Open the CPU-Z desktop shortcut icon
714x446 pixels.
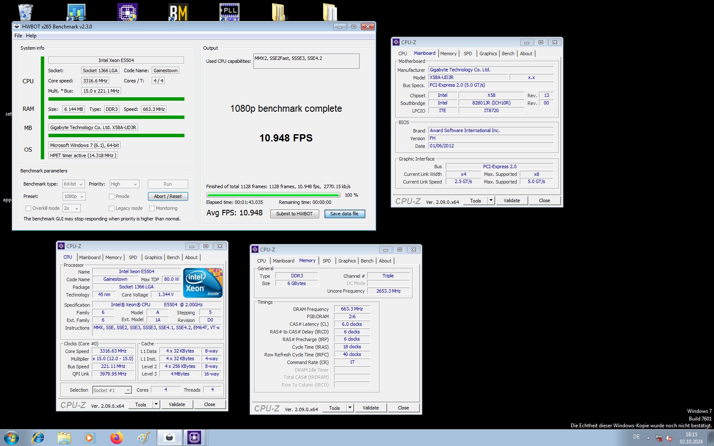127,12
